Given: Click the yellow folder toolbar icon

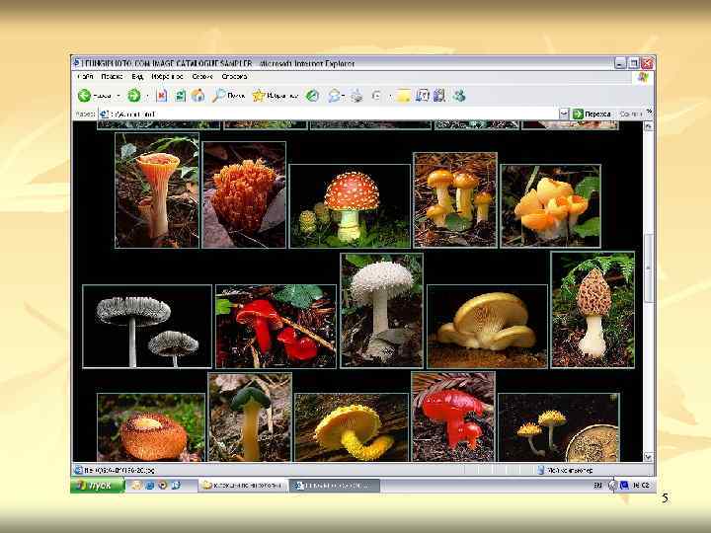Looking at the screenshot, I should (x=403, y=96).
